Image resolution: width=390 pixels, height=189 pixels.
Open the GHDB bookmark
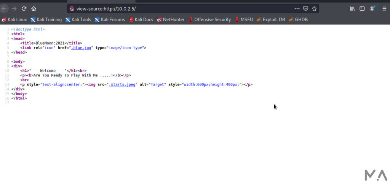point(298,19)
